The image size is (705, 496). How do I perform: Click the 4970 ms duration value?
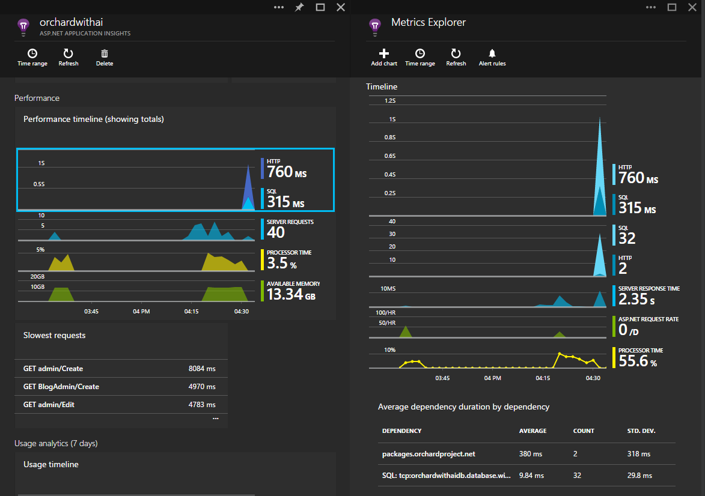tap(202, 386)
